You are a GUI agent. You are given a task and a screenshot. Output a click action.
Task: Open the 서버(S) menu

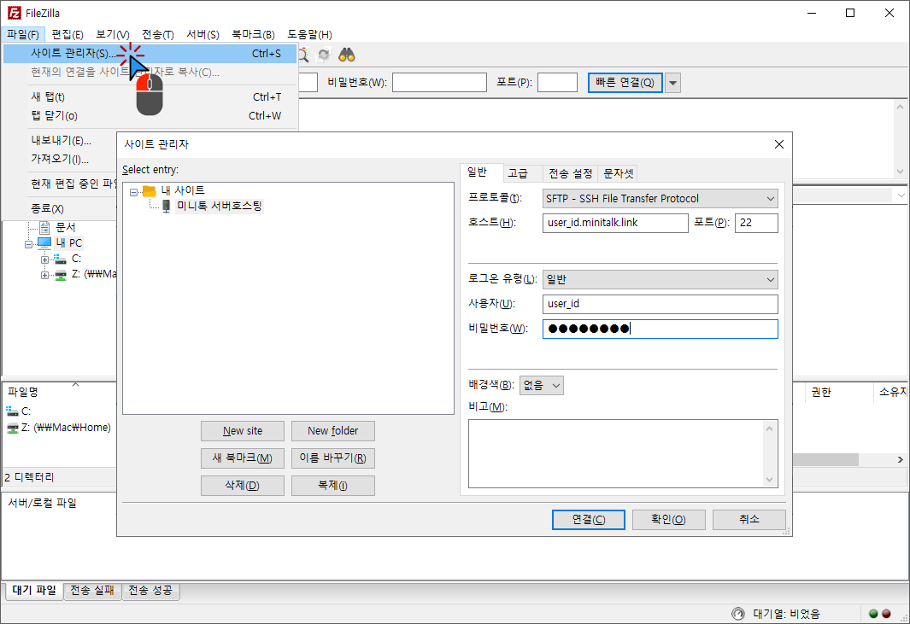coord(203,34)
